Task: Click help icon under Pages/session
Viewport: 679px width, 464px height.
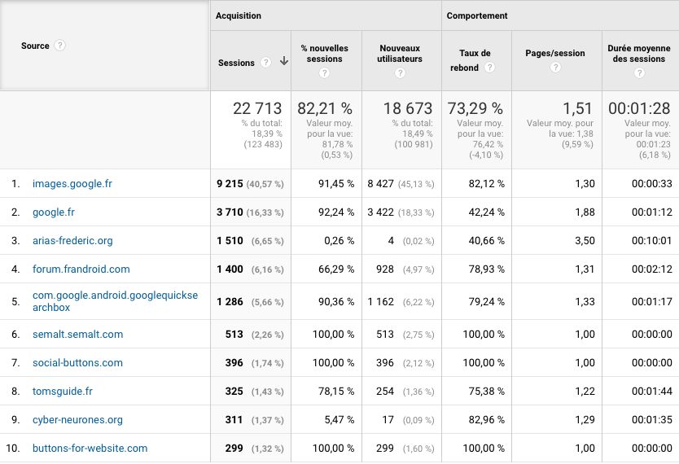Action: 555,68
